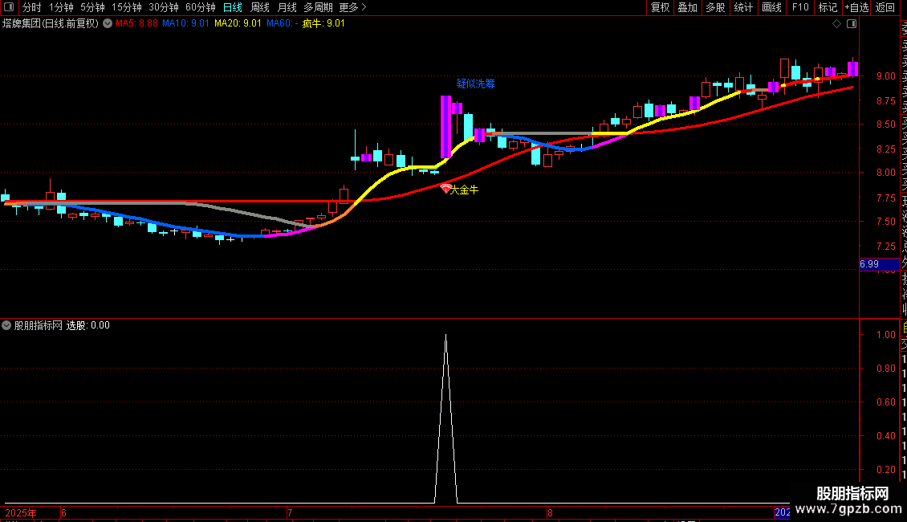Open the 多周期 multi-period view
This screenshot has width=907, height=522.
(318, 7)
